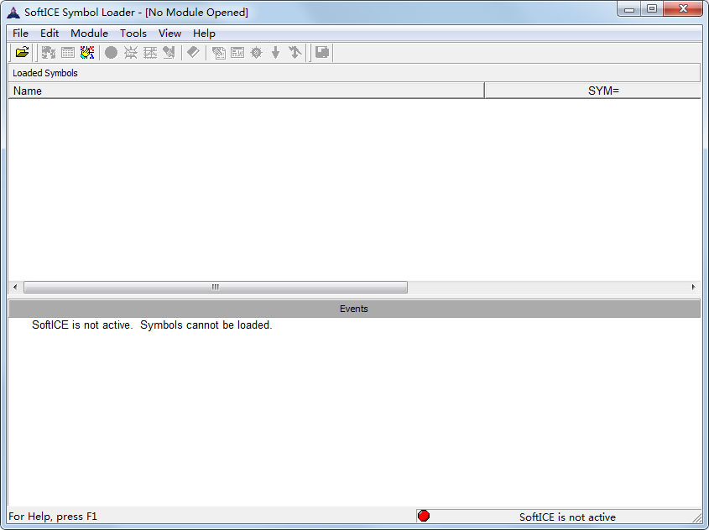
Task: Click the SoftICE app icon in title bar
Action: click(13, 13)
